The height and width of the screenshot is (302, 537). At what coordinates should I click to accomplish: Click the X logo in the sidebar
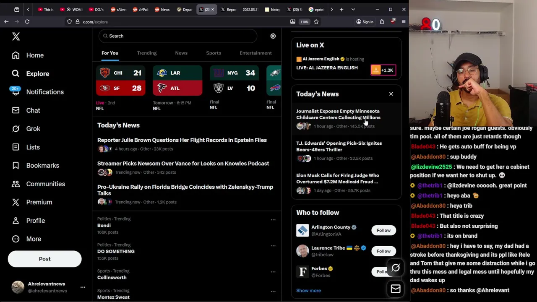pos(16,36)
